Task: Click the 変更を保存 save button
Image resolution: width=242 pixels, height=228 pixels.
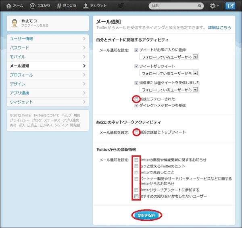Action: [146, 215]
